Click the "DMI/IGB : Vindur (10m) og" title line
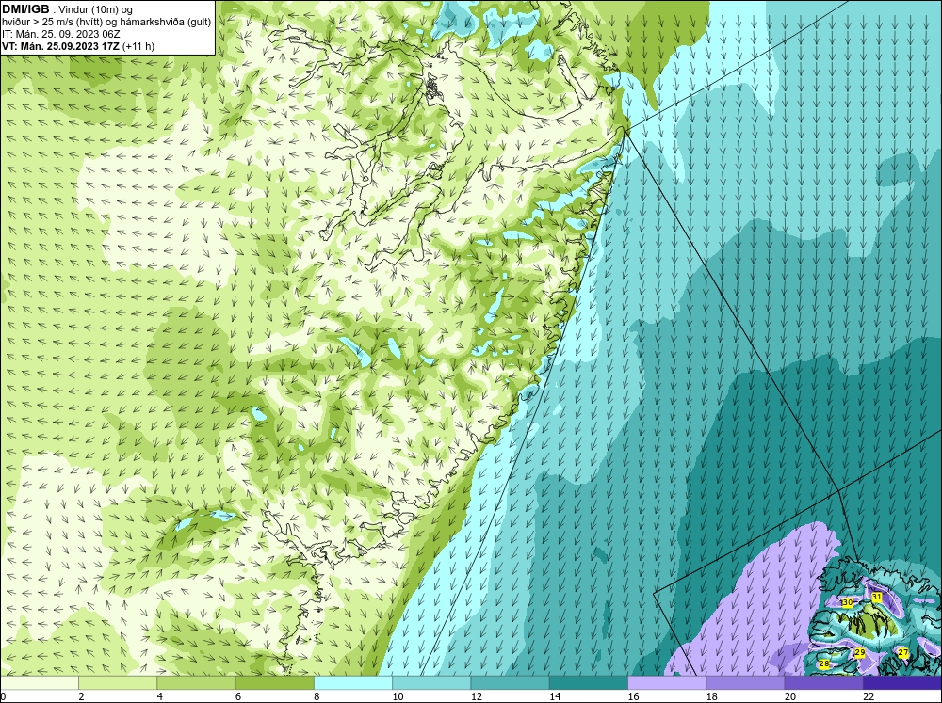 click(x=67, y=9)
